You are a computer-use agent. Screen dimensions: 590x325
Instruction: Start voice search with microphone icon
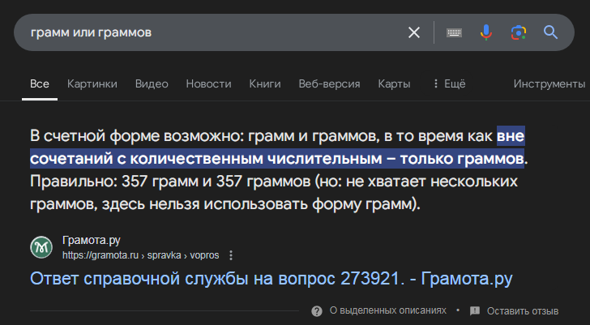(x=486, y=32)
